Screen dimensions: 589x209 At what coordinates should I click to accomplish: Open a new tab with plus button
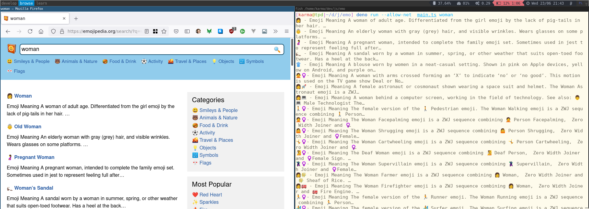[x=76, y=18]
